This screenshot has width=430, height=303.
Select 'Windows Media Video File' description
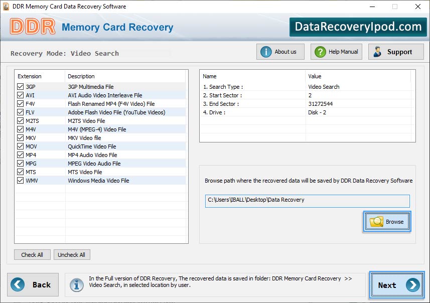pyautogui.click(x=98, y=180)
